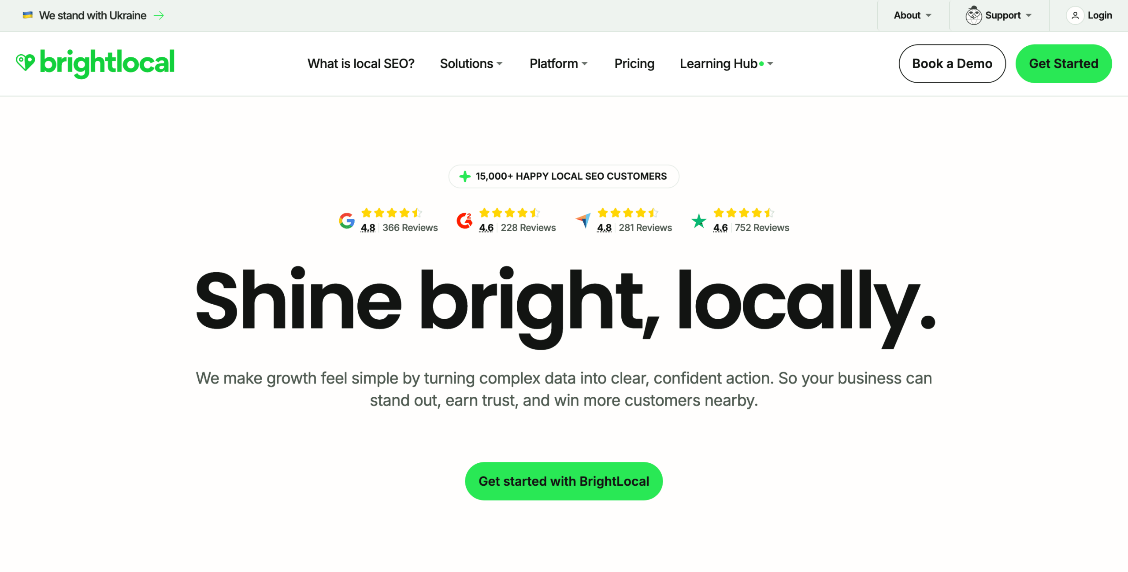The width and height of the screenshot is (1128, 572).
Task: Click the G2 review logo
Action: point(464,221)
